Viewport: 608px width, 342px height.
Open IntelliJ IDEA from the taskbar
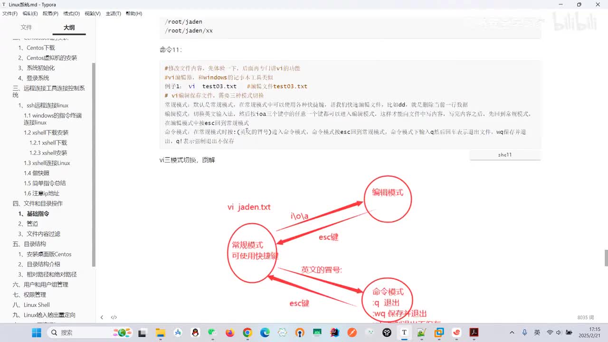tap(334, 332)
